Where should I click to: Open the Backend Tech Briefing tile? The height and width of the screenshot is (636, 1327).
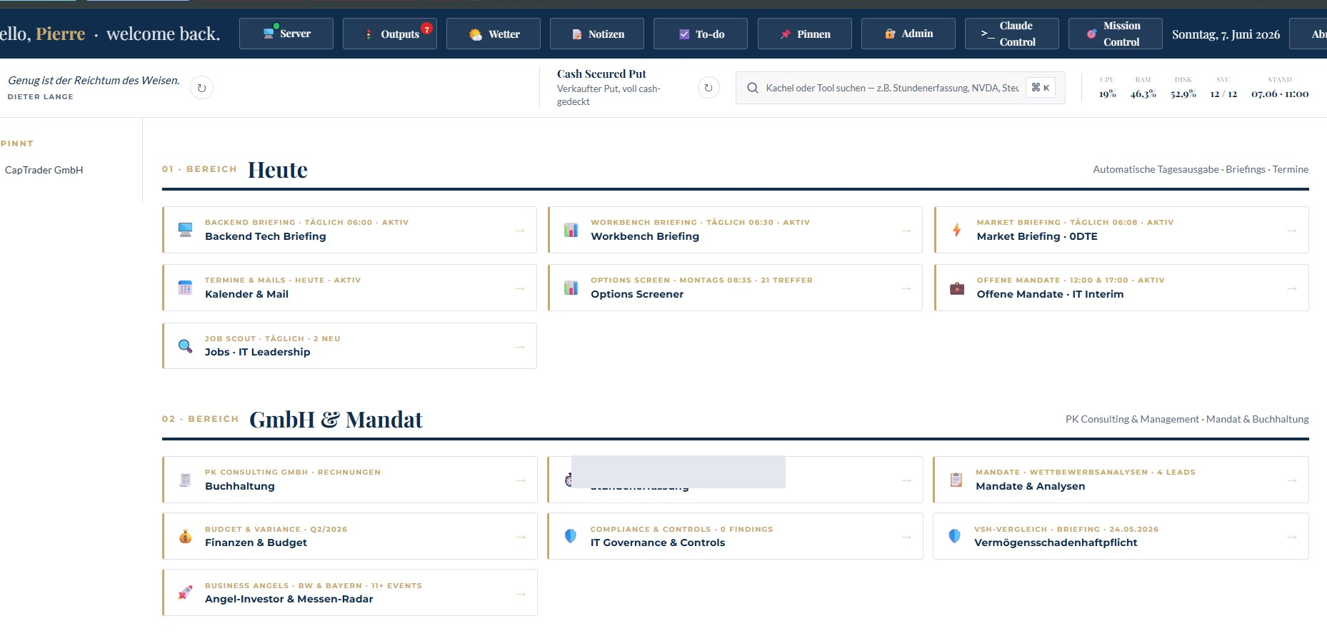pyautogui.click(x=349, y=230)
